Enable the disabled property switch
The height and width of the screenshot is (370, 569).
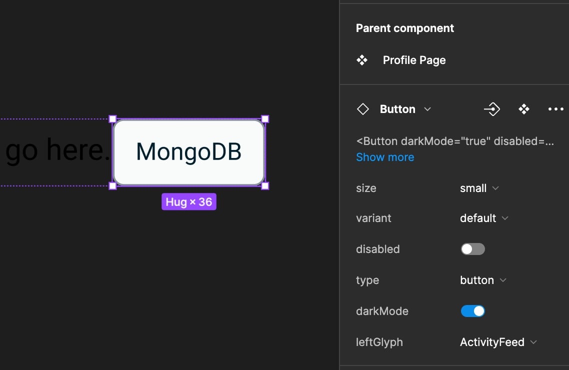[x=472, y=249]
